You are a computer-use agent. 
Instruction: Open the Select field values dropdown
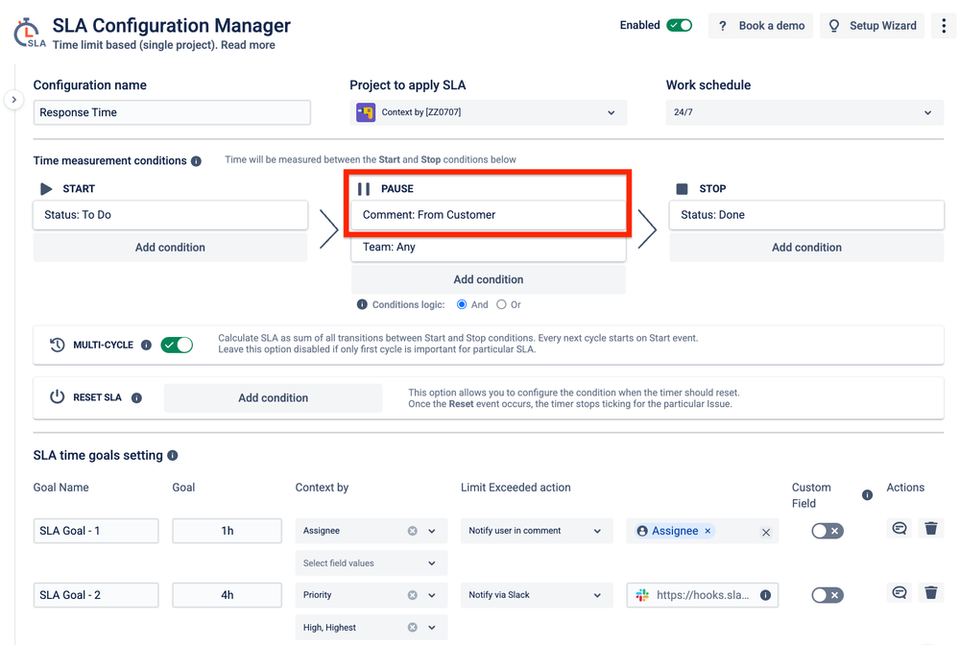tap(372, 563)
